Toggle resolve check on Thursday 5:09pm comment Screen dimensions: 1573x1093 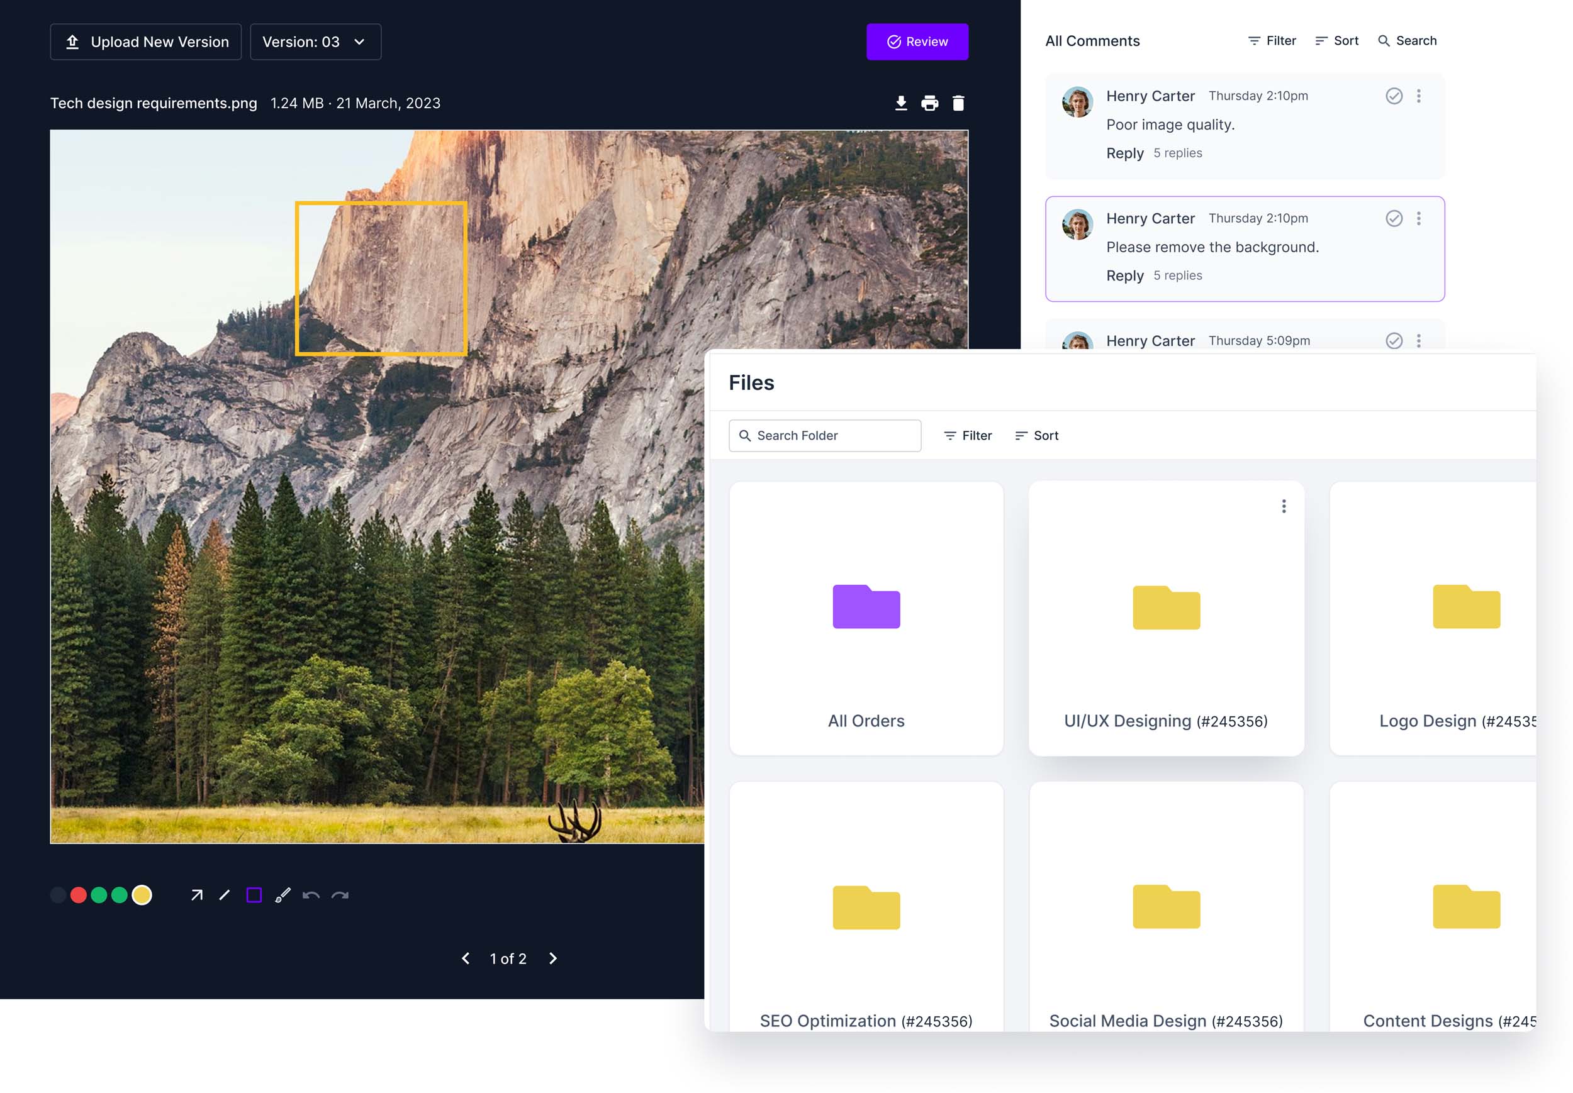(1394, 340)
